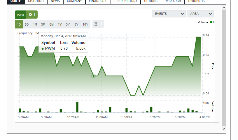Screen dimensions: 238x140
Task: Click the data point marker on the chart line
Action: [x=94, y=76]
